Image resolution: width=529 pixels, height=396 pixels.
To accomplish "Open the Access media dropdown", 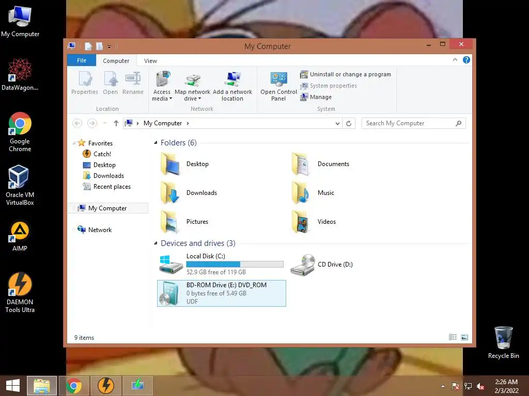I will [162, 86].
